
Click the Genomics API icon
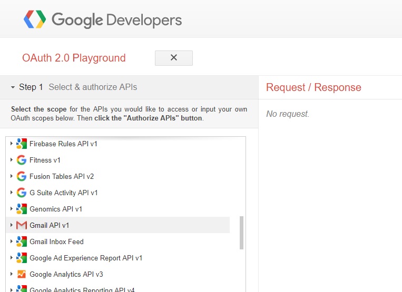pyautogui.click(x=21, y=209)
